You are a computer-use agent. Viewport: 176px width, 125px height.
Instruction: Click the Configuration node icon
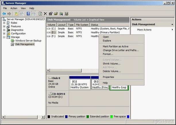coord(8,33)
